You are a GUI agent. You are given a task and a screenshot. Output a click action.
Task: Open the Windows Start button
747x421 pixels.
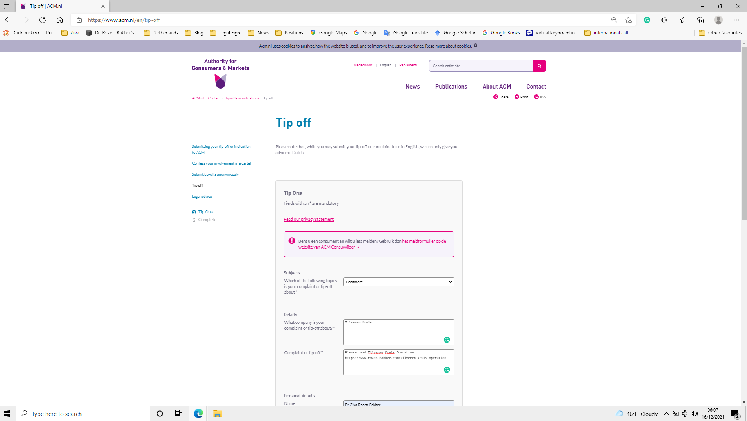[x=7, y=414]
